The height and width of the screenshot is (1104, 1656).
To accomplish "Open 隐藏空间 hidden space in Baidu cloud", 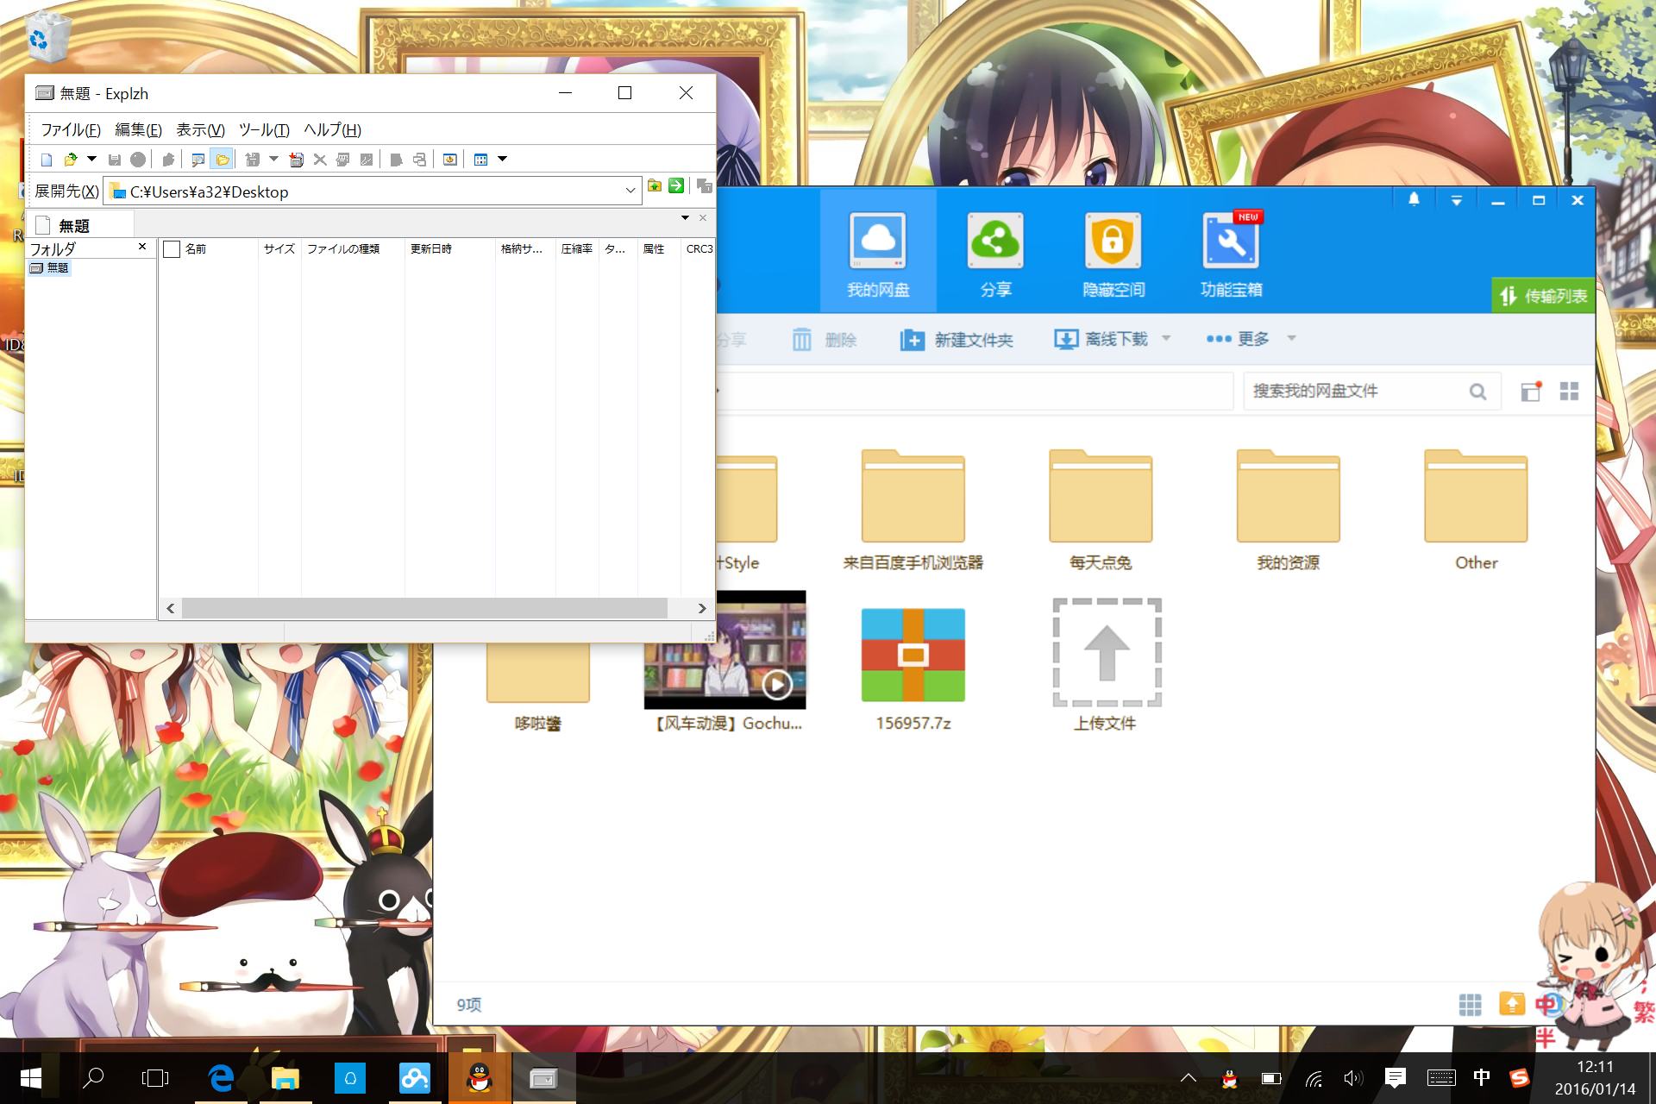I will 1113,254.
